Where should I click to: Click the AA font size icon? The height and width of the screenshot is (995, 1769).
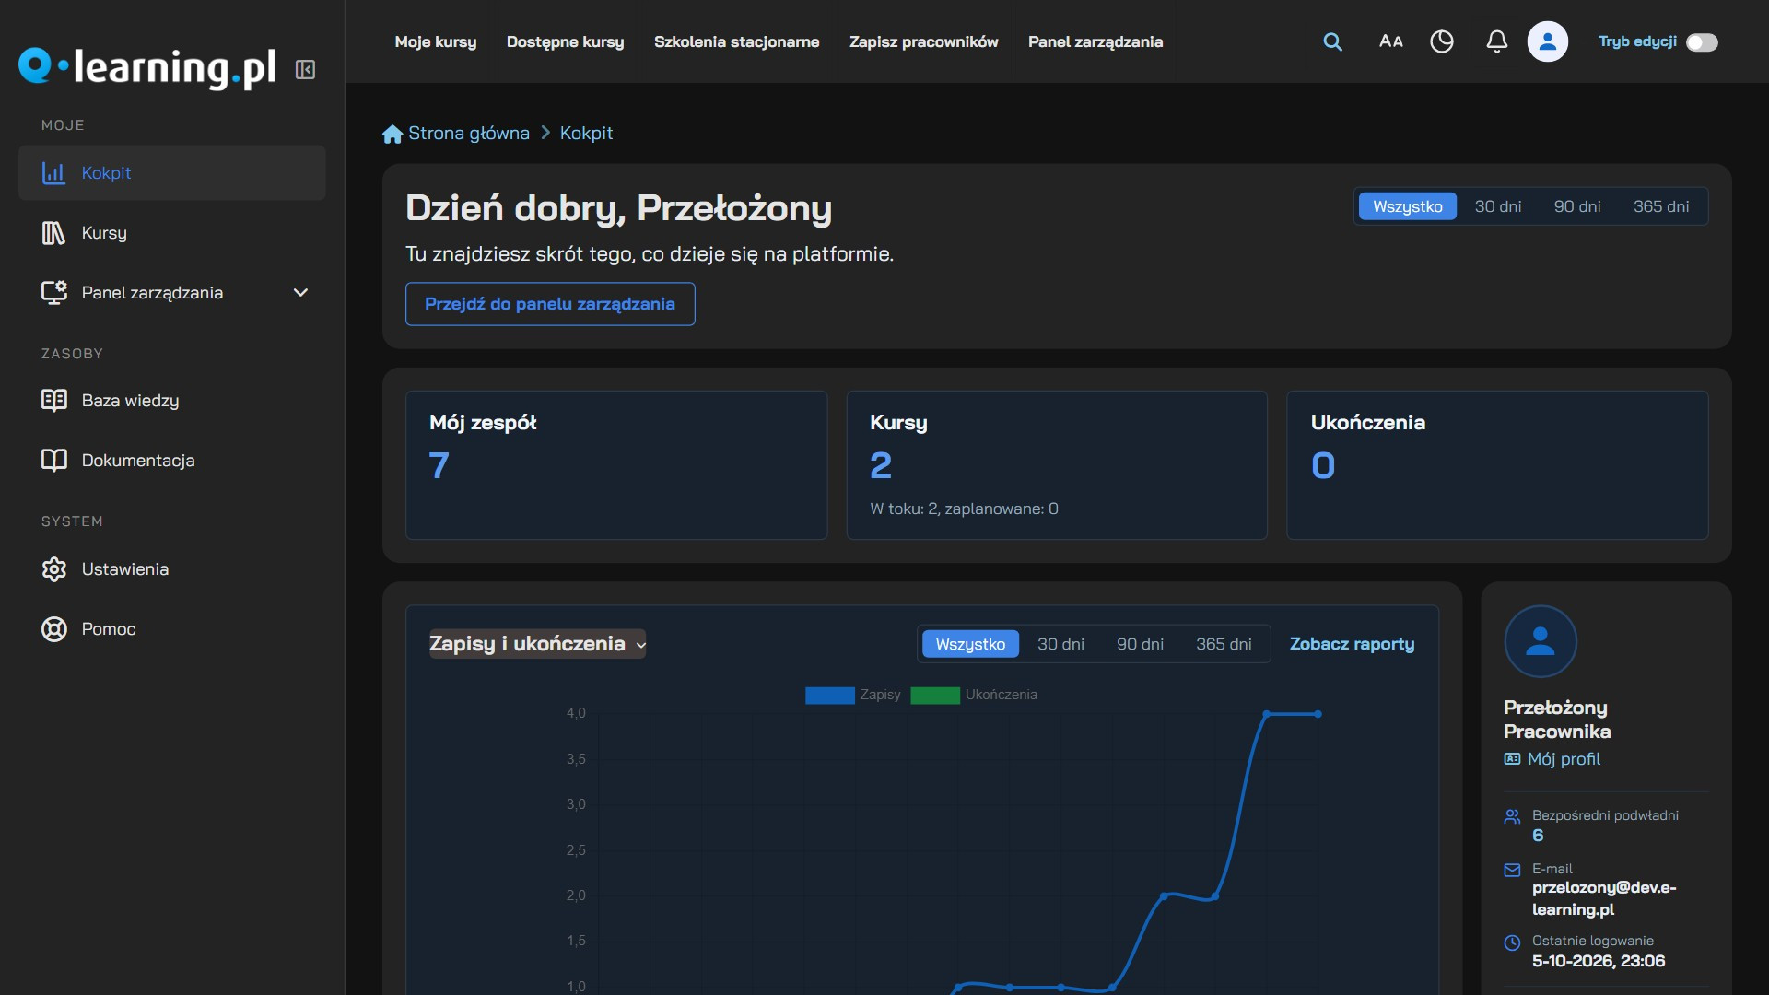(1390, 41)
